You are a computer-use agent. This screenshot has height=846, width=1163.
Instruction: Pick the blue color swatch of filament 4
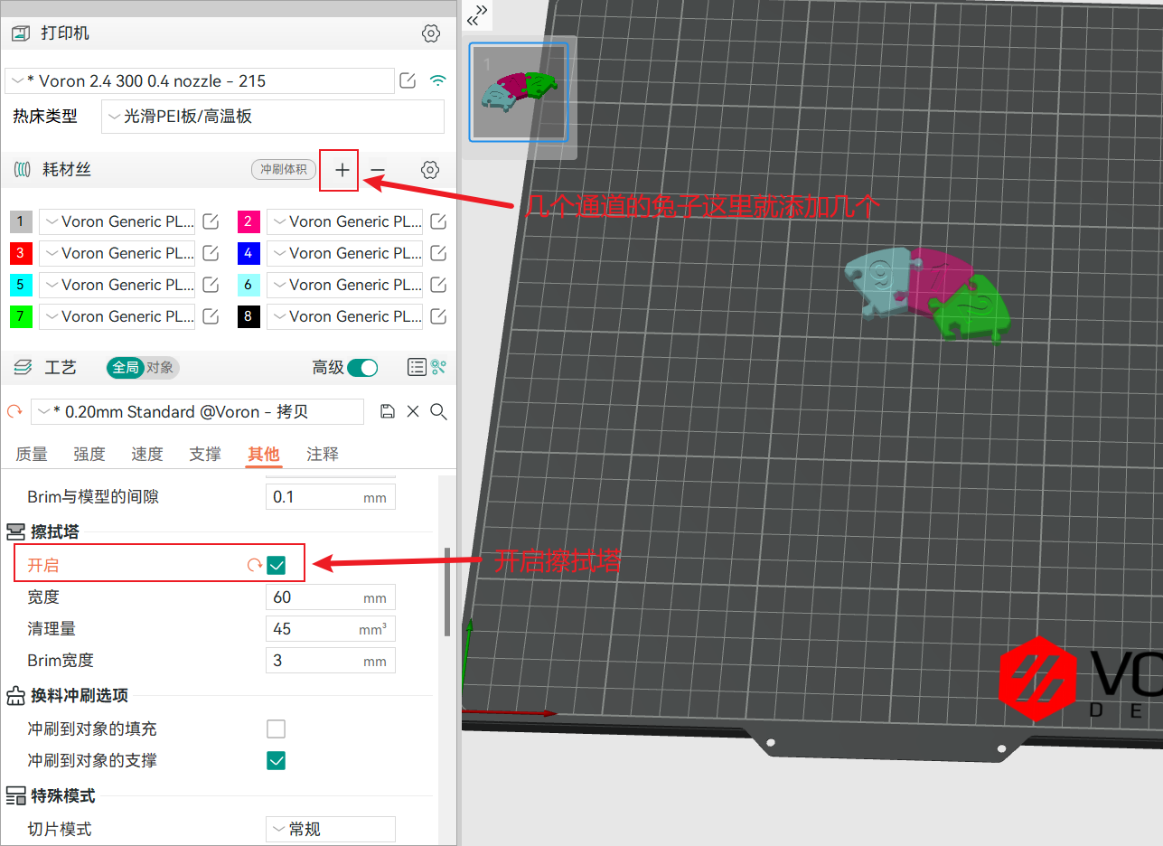pos(249,253)
